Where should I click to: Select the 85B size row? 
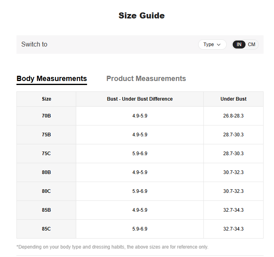coord(140,210)
